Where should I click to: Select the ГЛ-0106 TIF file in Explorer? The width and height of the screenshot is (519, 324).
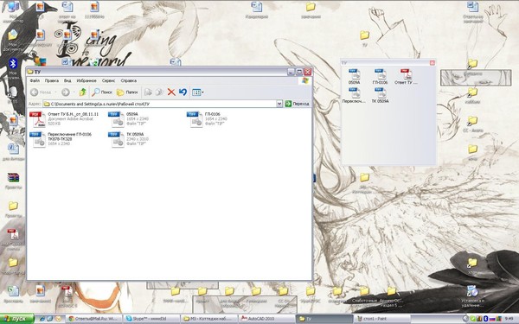pos(208,119)
